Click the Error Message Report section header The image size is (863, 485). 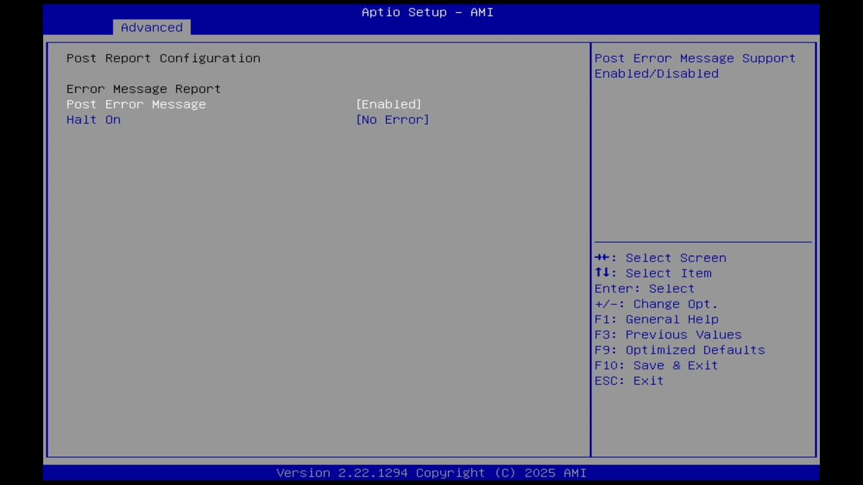tap(143, 88)
